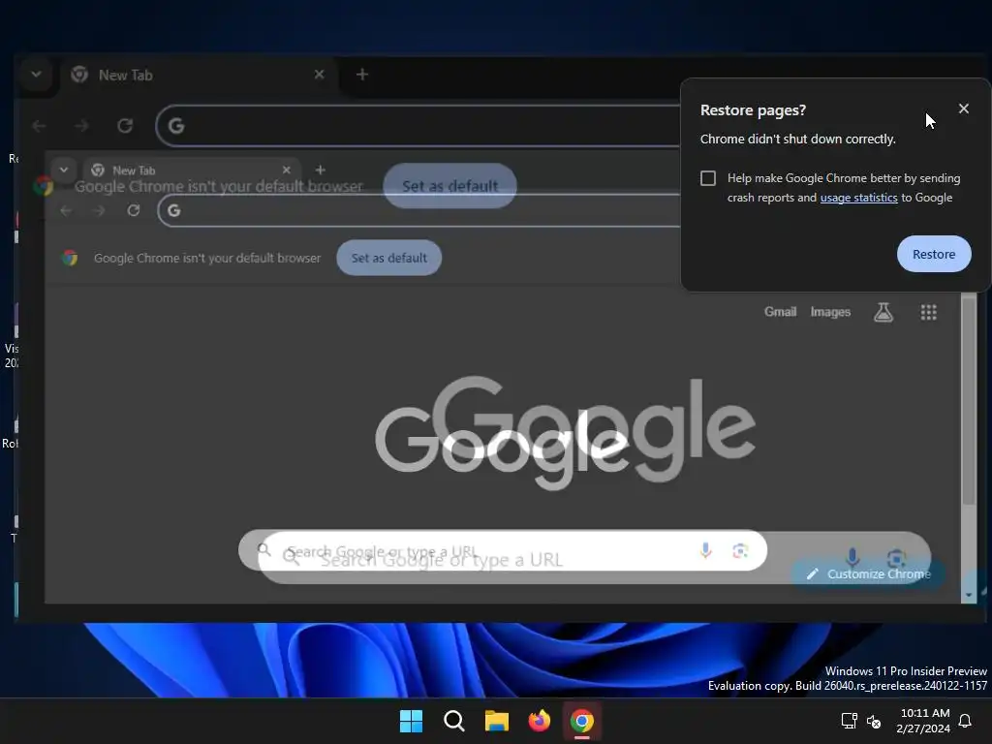The width and height of the screenshot is (992, 744).
Task: Start voice search with the microphone in the white search box
Action: (x=705, y=550)
